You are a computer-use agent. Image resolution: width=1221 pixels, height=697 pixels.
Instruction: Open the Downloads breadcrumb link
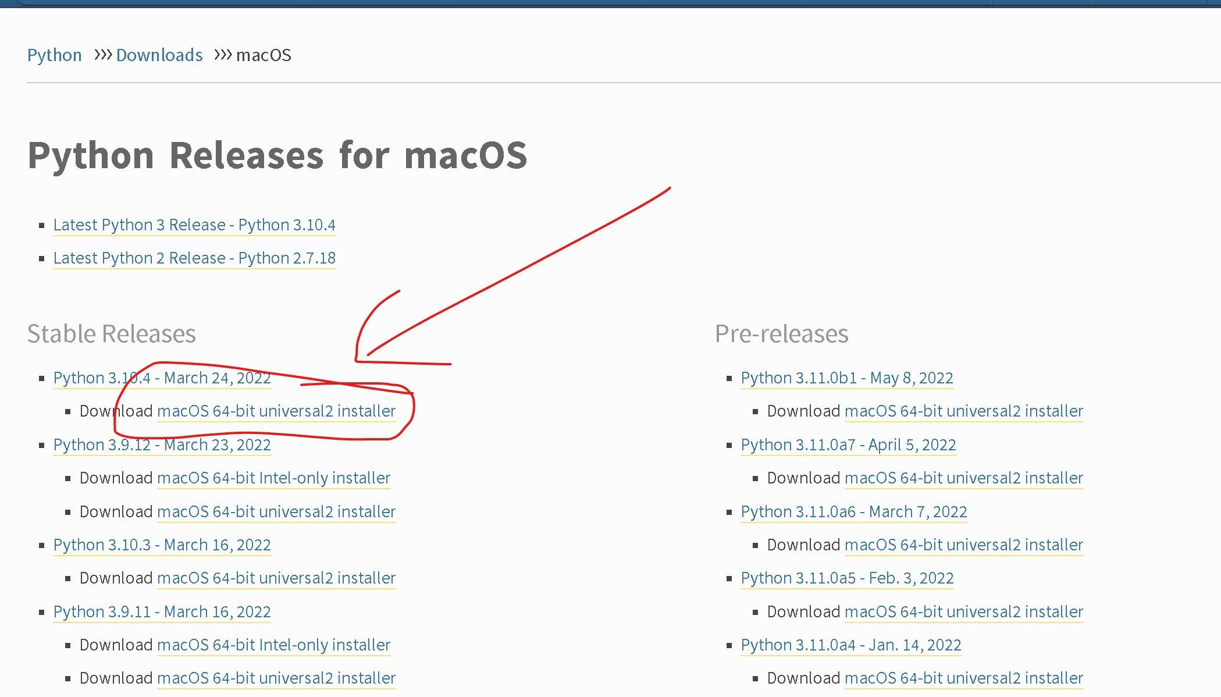coord(159,55)
